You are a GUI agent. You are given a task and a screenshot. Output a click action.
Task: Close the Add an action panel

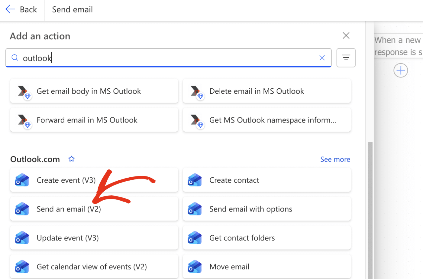click(x=346, y=35)
